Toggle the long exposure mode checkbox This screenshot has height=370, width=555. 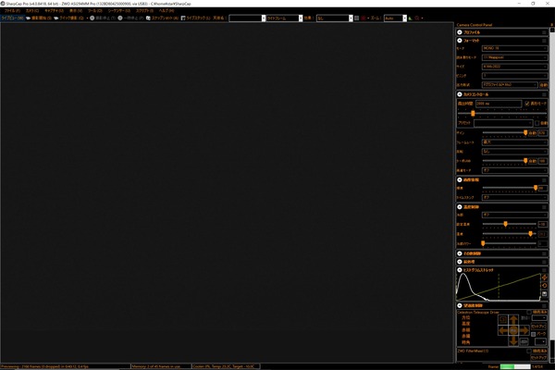click(x=527, y=104)
